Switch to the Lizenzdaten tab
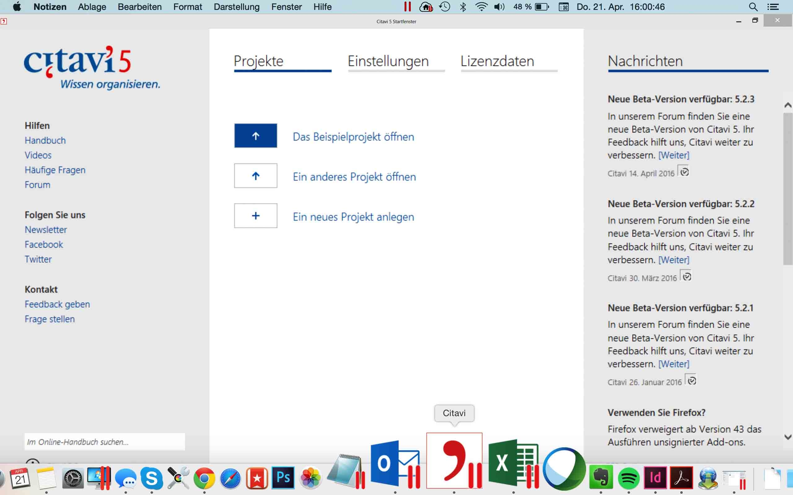793x495 pixels. tap(497, 61)
